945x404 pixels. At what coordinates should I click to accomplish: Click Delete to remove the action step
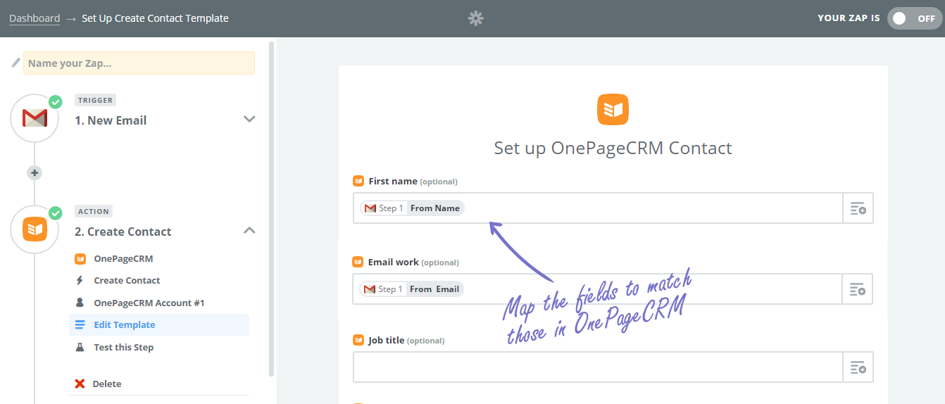[x=107, y=384]
